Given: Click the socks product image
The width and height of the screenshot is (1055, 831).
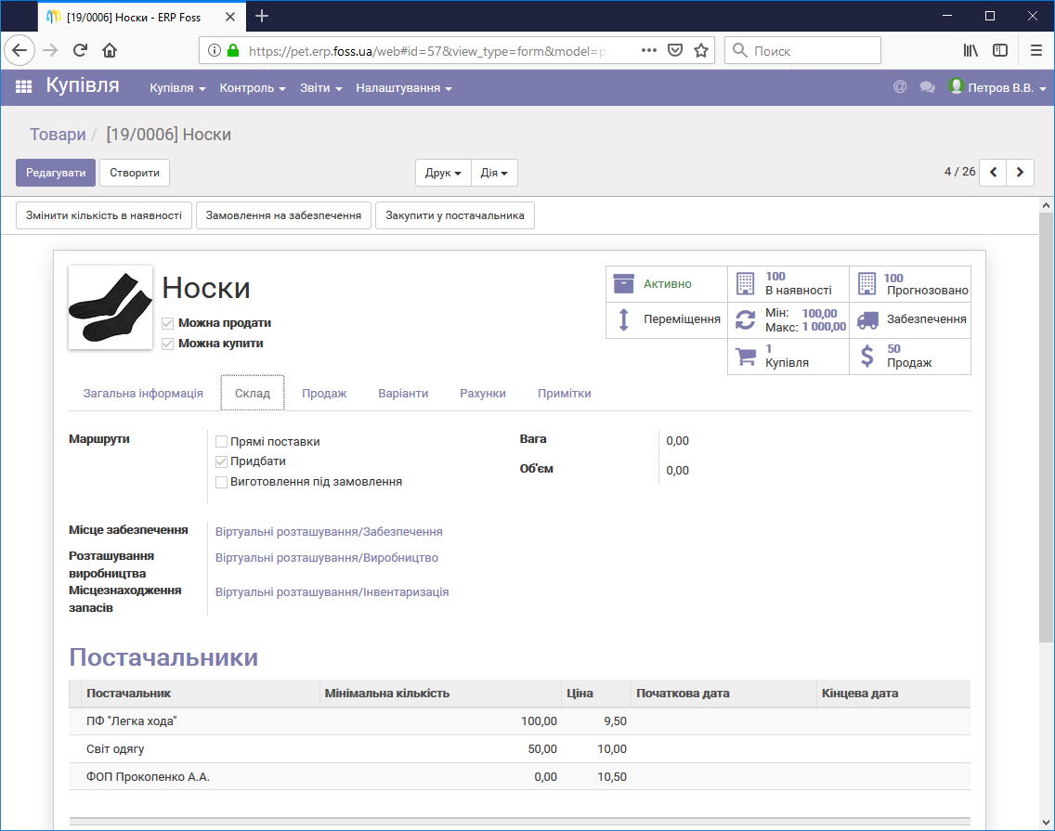Looking at the screenshot, I should (111, 307).
